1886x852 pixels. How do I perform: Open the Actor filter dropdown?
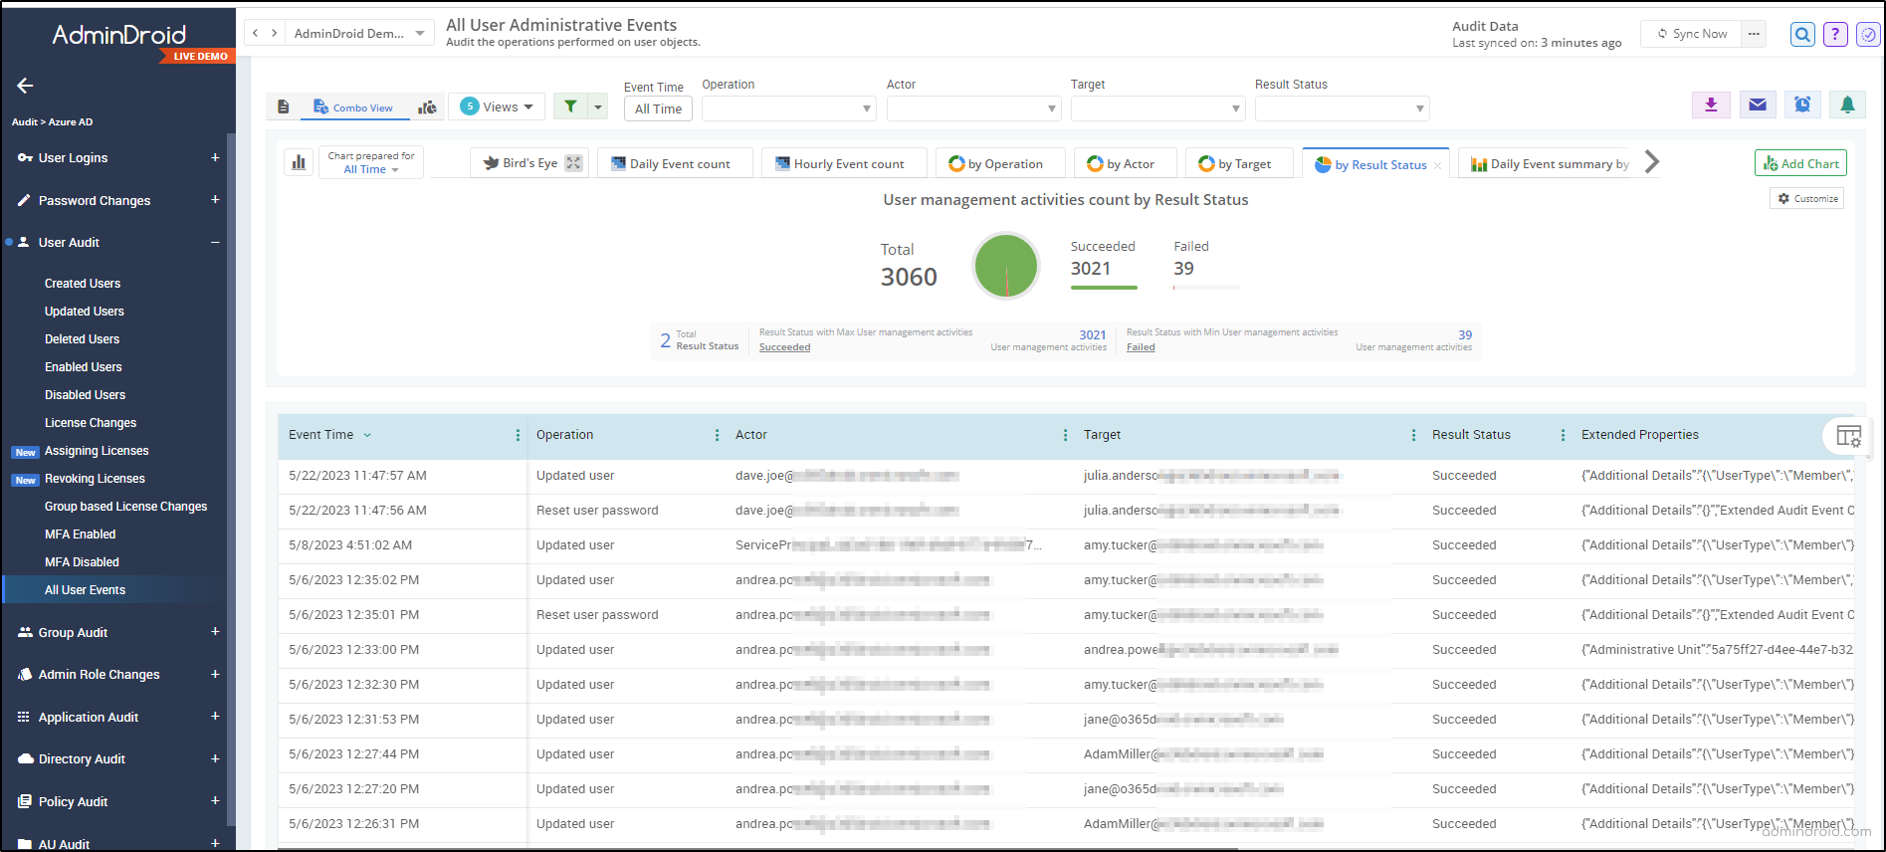(973, 108)
